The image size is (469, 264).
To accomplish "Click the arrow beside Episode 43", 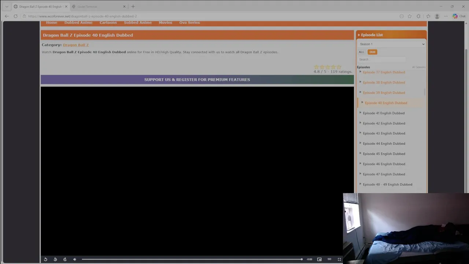I will click(360, 133).
